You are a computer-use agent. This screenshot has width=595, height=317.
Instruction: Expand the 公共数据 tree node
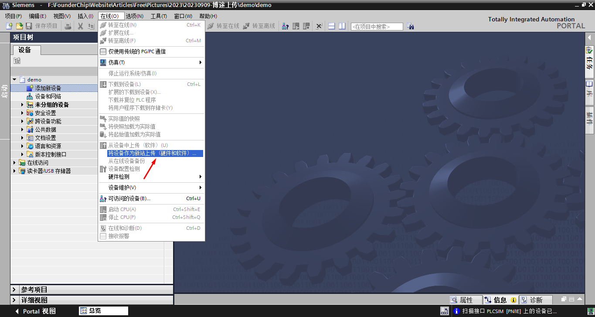tap(22, 130)
